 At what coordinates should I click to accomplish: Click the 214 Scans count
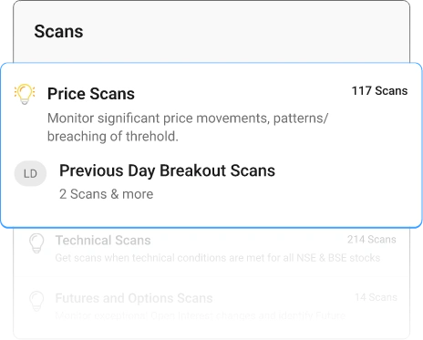[372, 240]
